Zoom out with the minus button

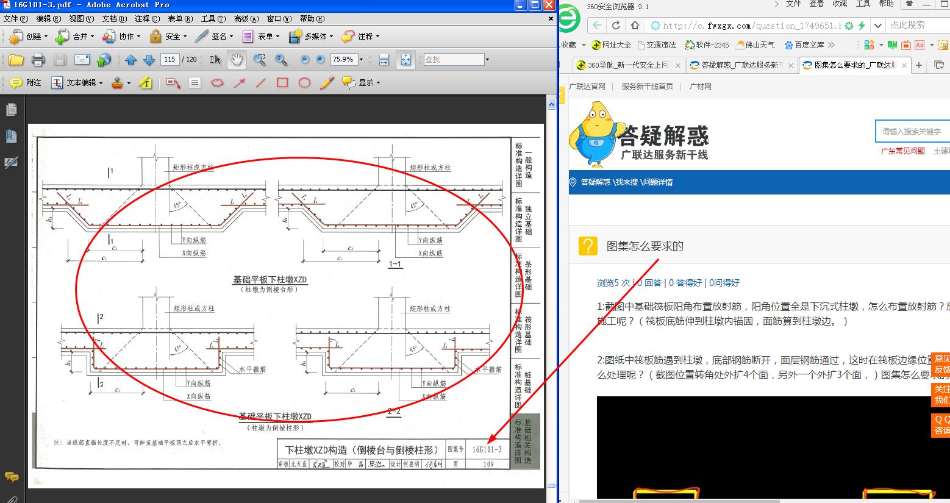[x=305, y=60]
